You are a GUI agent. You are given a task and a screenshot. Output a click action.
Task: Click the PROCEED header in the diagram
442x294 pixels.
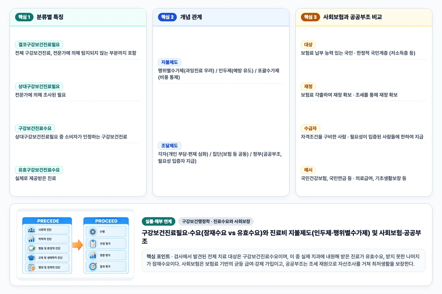(x=106, y=221)
